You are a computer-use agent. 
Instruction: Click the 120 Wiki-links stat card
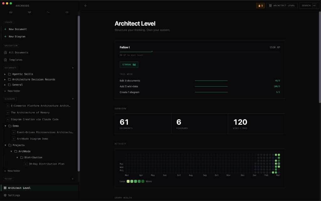[x=256, y=124]
